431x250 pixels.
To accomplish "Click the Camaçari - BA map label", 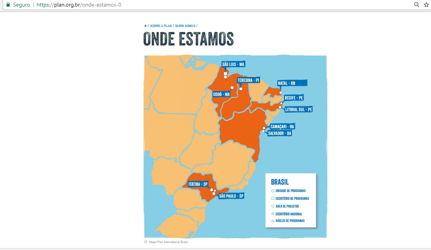I will click(282, 126).
